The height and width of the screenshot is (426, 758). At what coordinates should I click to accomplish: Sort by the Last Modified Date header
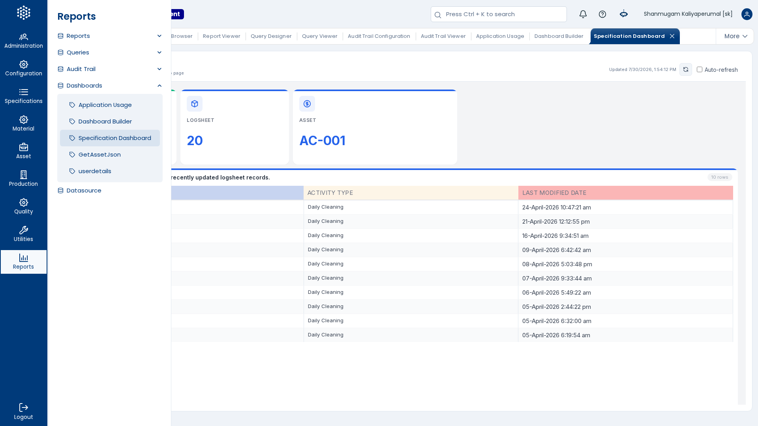626,193
